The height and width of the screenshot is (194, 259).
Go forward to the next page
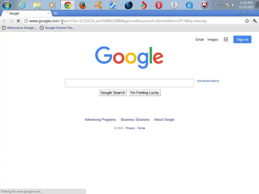(11, 21)
